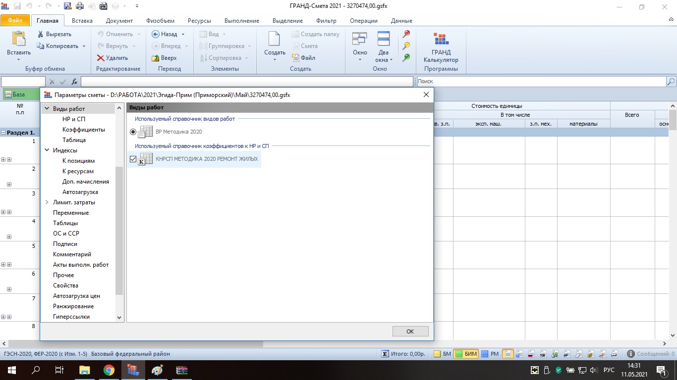Switch to the Вставка ribbon tab

click(x=82, y=21)
